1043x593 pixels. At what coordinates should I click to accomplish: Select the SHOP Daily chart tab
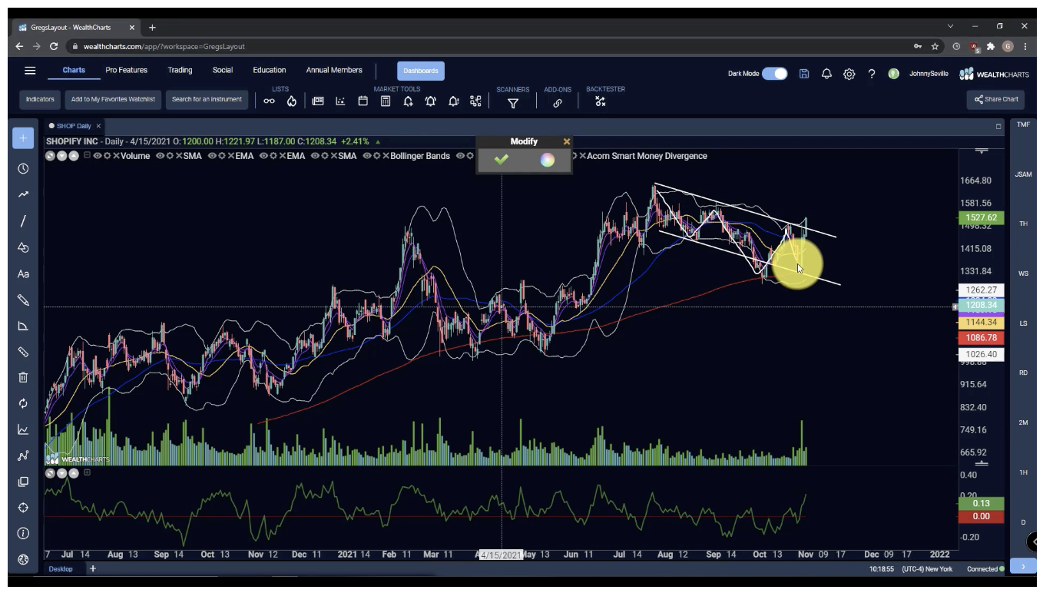coord(72,126)
